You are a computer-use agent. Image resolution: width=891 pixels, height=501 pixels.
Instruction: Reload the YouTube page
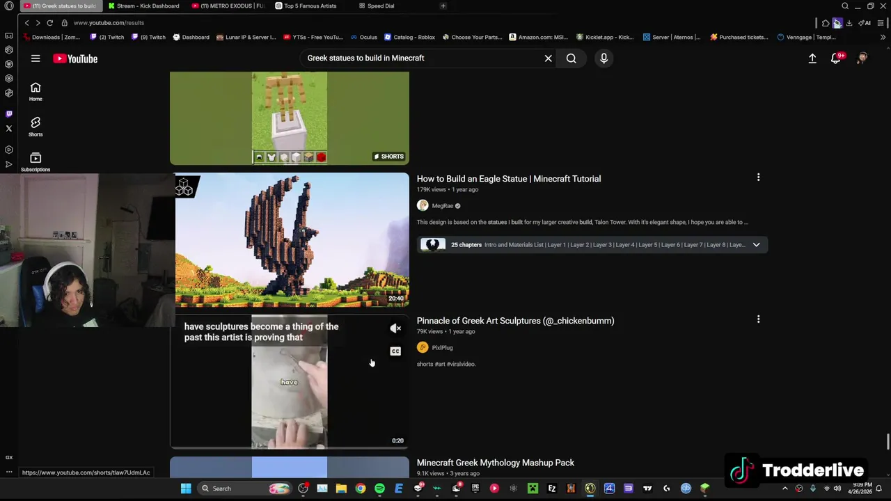coord(49,23)
